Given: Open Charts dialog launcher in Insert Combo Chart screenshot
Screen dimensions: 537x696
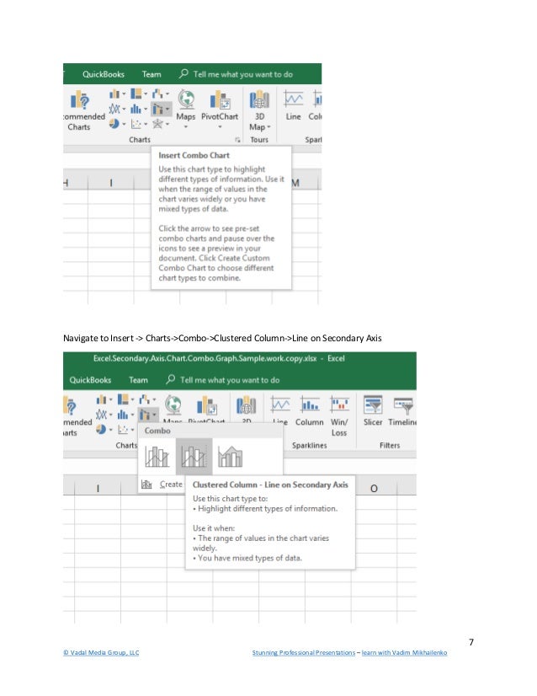Looking at the screenshot, I should coord(237,140).
